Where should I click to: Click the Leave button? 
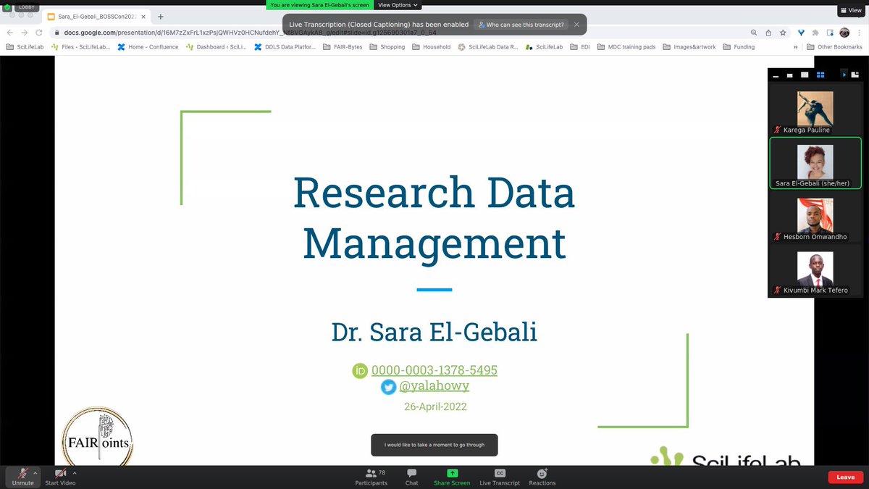(844, 477)
